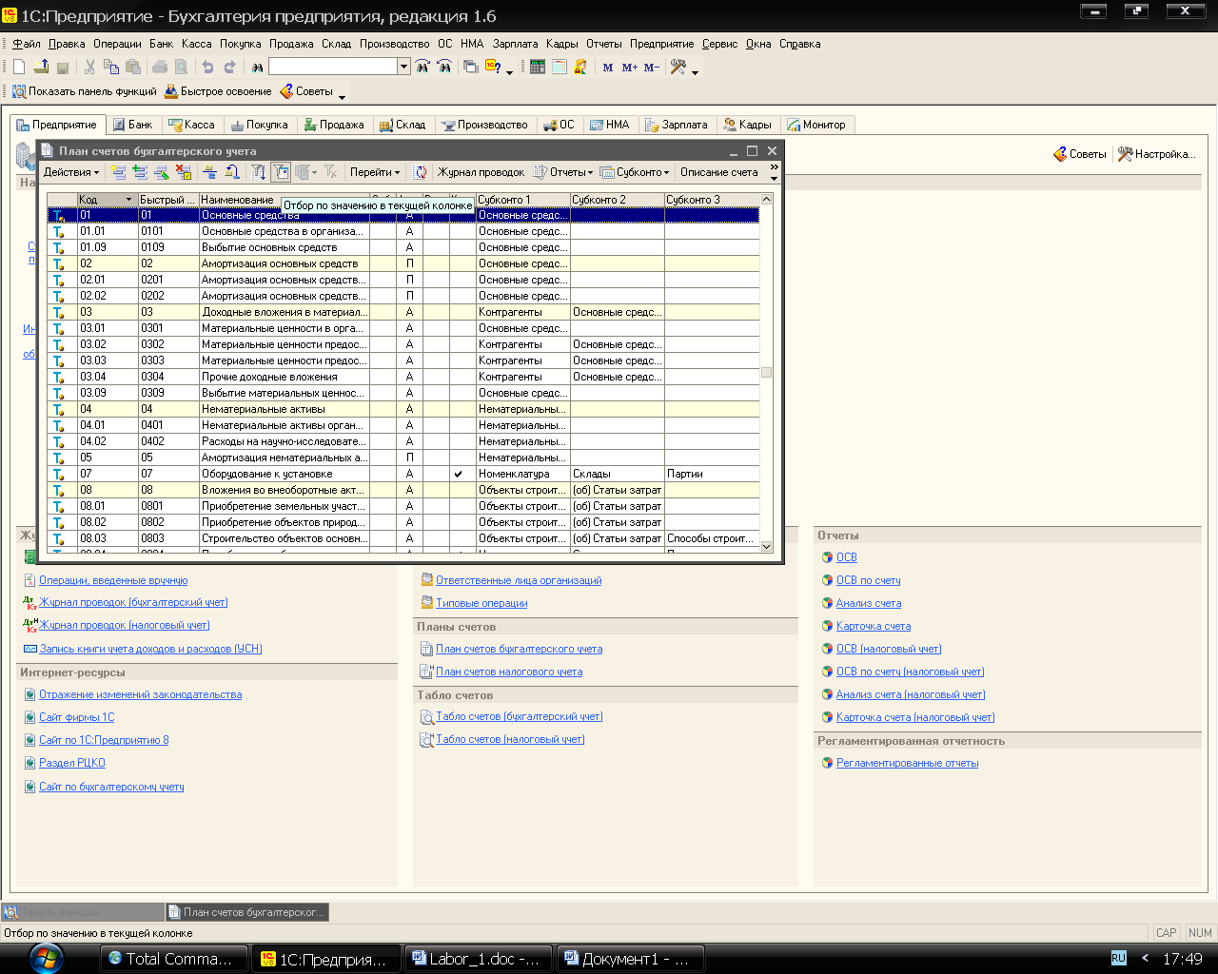
Task: Click the Настройка button at right
Action: (1156, 154)
